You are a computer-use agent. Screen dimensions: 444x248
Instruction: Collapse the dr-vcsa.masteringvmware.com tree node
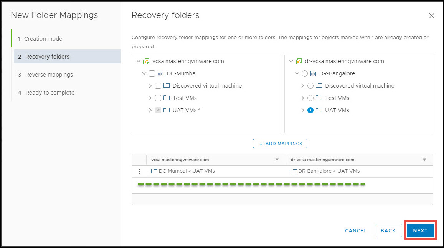(x=291, y=61)
